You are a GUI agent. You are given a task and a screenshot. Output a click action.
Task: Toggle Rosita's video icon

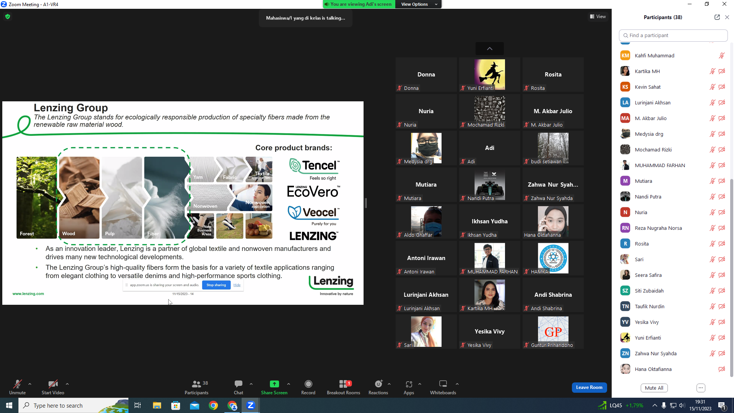click(x=722, y=244)
